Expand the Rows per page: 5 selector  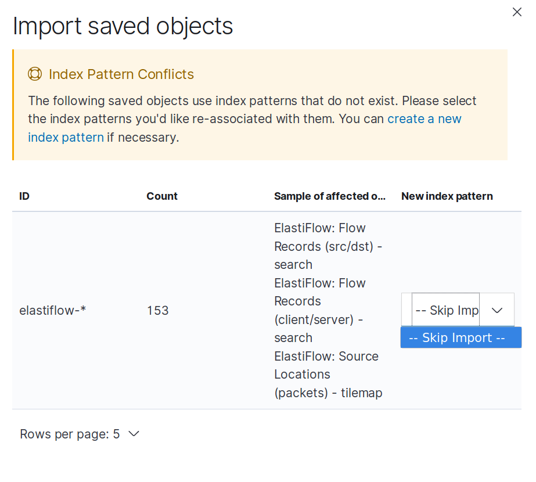click(80, 434)
